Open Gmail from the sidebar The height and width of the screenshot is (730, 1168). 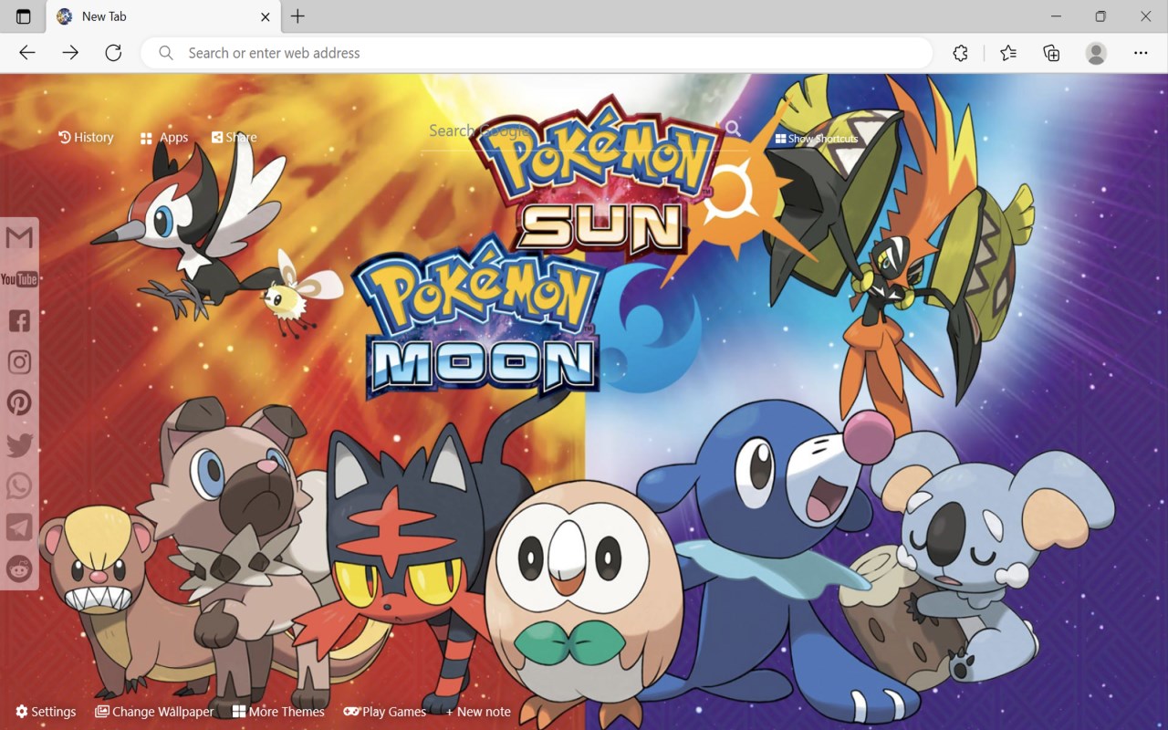(x=19, y=238)
